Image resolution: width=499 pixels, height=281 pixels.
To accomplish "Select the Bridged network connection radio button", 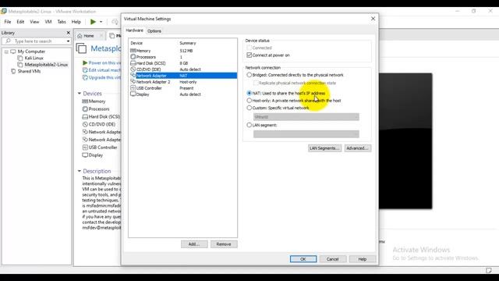I will [249, 75].
